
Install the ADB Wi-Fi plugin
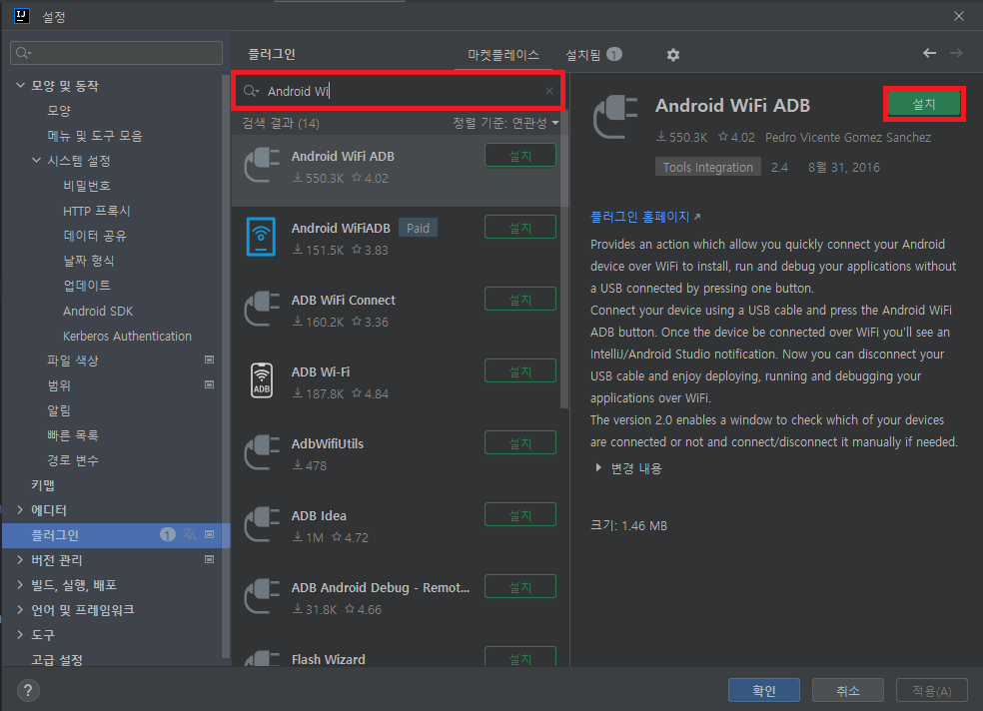[x=520, y=370]
